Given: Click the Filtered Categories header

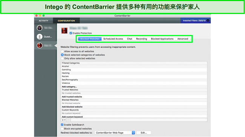Looking at the screenshot, I should 134,63.
